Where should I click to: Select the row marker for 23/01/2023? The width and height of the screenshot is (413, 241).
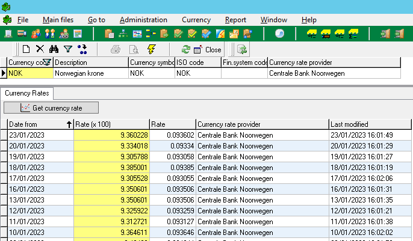(x=4, y=135)
